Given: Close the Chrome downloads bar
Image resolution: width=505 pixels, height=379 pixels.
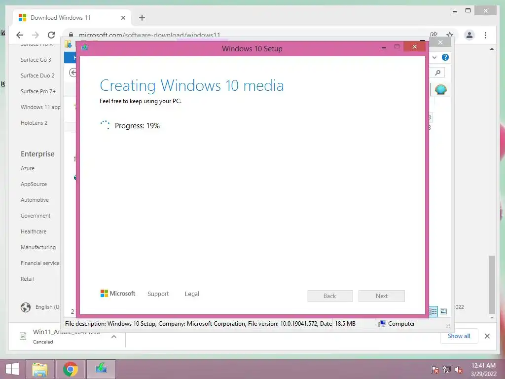Looking at the screenshot, I should [x=487, y=336].
